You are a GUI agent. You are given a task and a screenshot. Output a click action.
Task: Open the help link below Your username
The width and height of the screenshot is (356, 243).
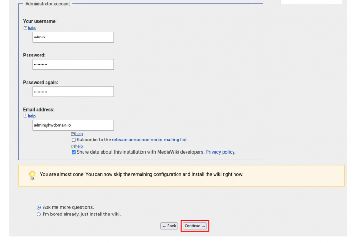pos(32,28)
